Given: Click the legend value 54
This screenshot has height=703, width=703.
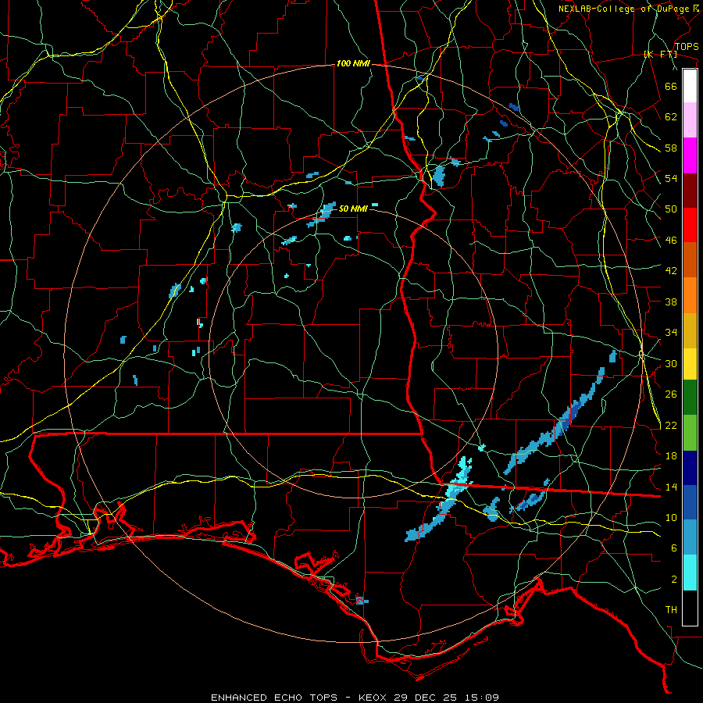Looking at the screenshot, I should (671, 178).
